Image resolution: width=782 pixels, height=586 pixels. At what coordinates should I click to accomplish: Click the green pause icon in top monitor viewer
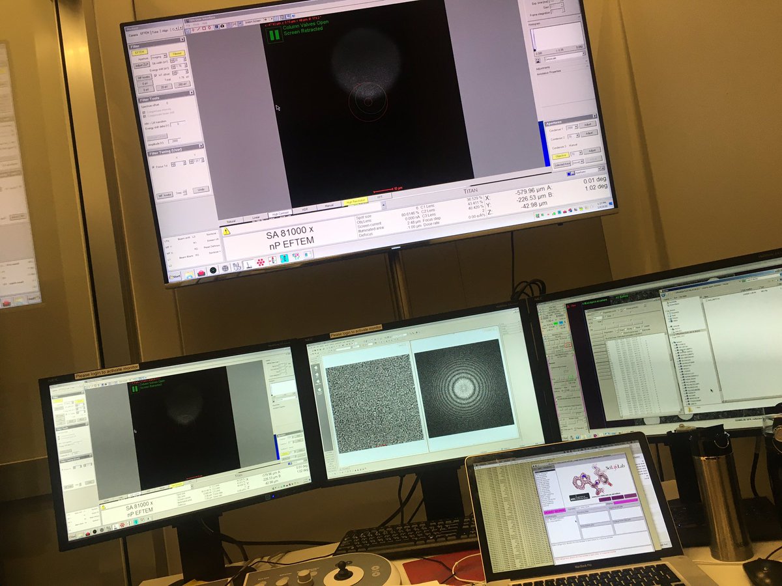point(274,35)
